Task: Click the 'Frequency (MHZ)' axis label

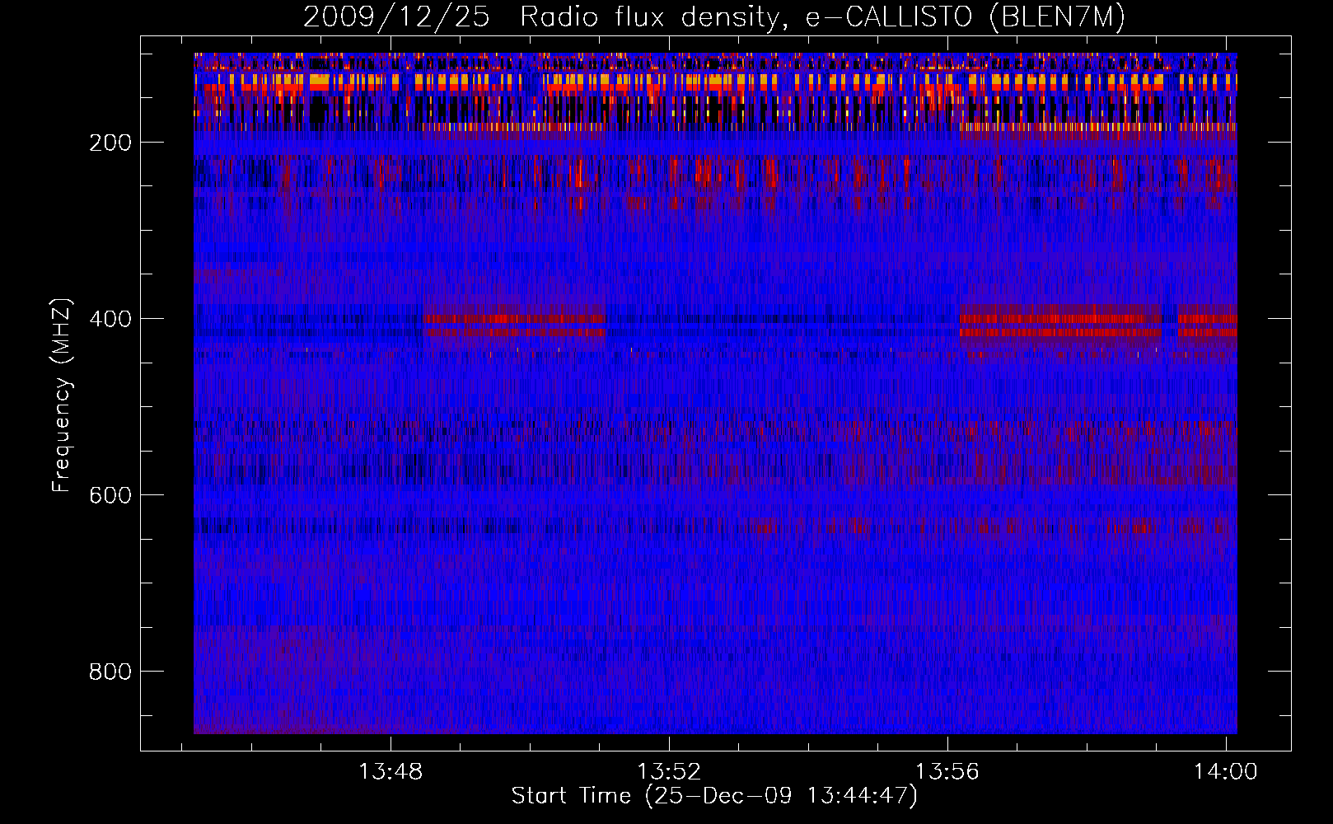Action: coord(62,395)
